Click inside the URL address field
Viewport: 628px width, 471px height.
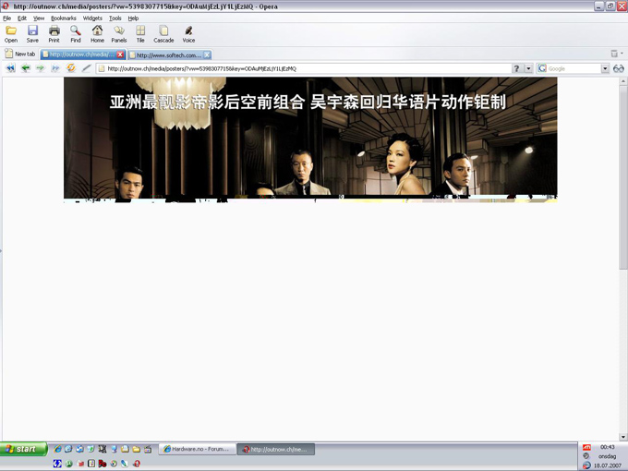click(305, 68)
